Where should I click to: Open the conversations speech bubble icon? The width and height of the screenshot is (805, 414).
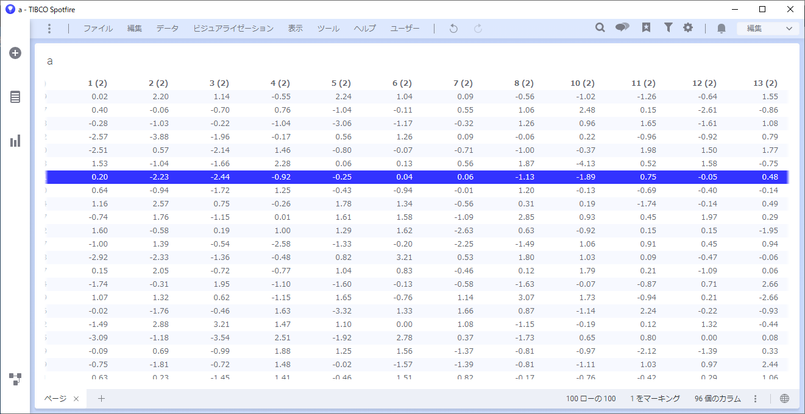pos(622,28)
